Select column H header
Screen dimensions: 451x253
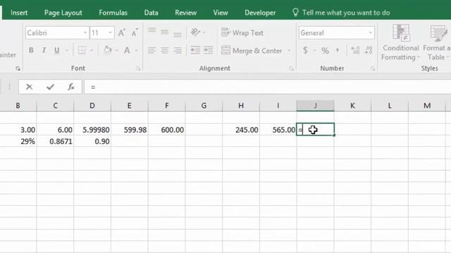click(241, 105)
